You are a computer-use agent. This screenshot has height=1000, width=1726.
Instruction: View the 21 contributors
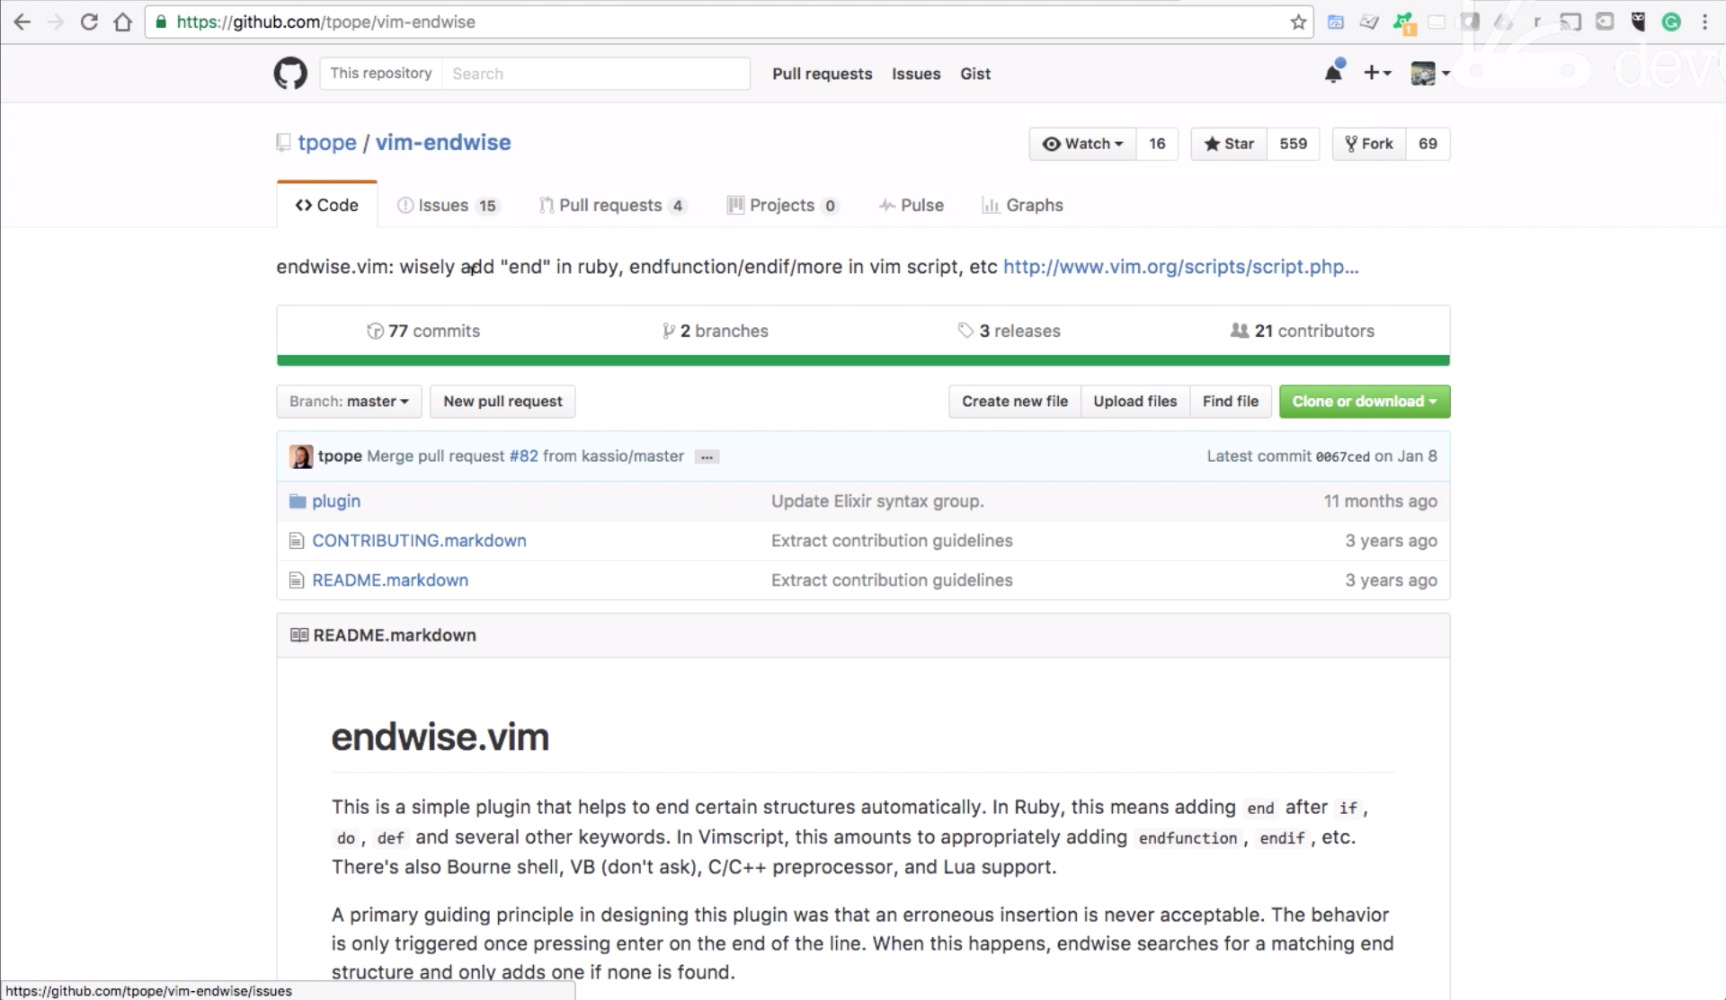1302,331
